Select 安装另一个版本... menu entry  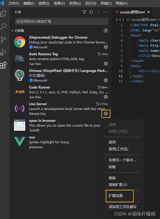coord(122,160)
